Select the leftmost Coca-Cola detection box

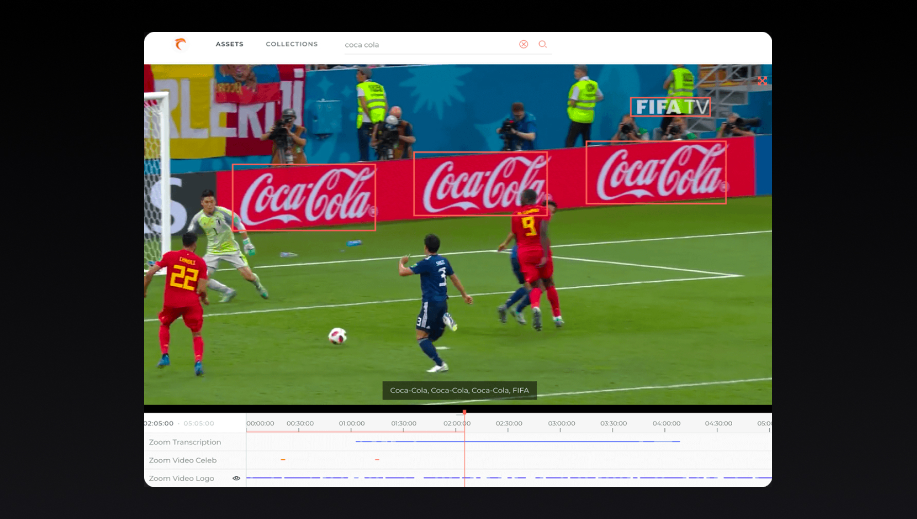click(x=304, y=197)
